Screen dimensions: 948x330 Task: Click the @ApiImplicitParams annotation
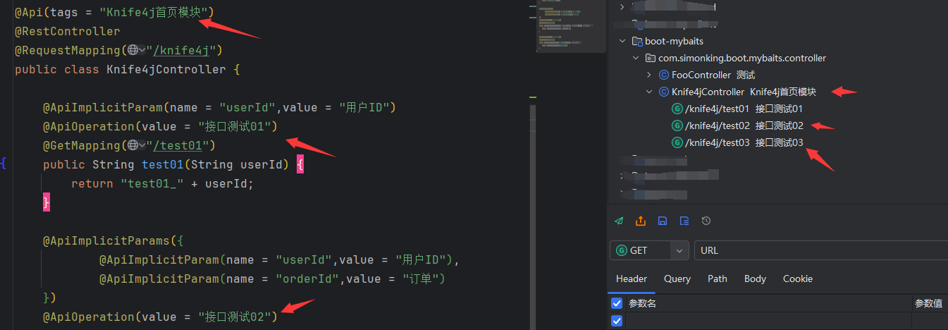(x=106, y=240)
